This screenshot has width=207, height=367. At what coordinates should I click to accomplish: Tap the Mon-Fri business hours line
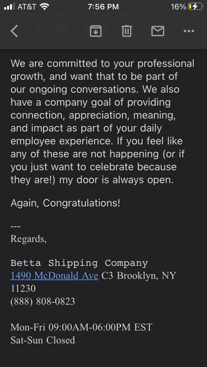(x=82, y=327)
